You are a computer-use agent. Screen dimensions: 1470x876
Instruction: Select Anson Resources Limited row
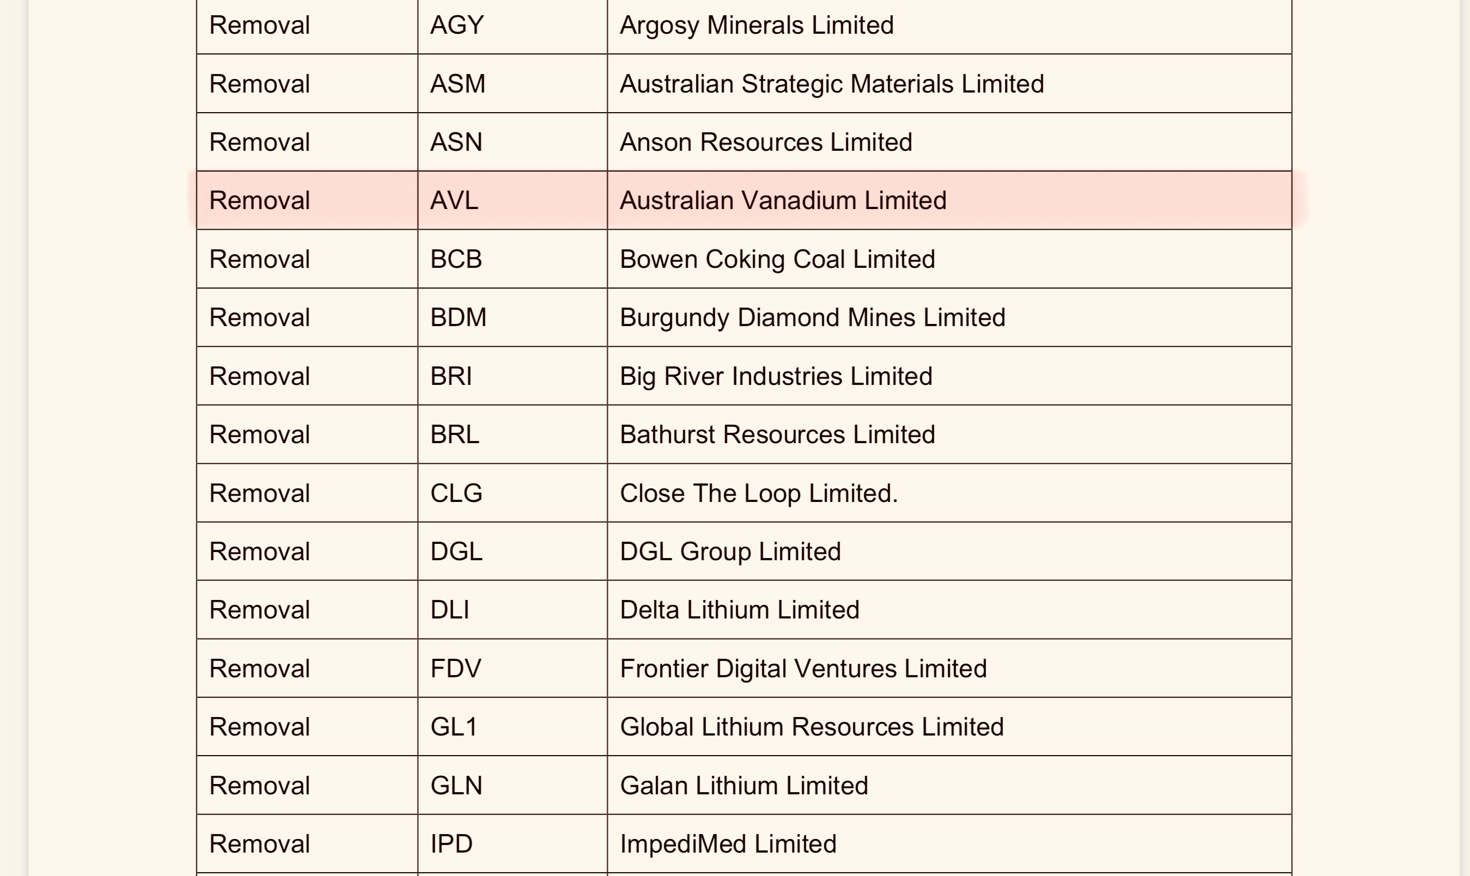click(x=744, y=142)
